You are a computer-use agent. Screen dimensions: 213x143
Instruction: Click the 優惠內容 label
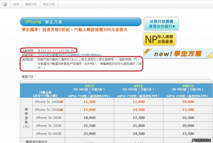coord(29,77)
